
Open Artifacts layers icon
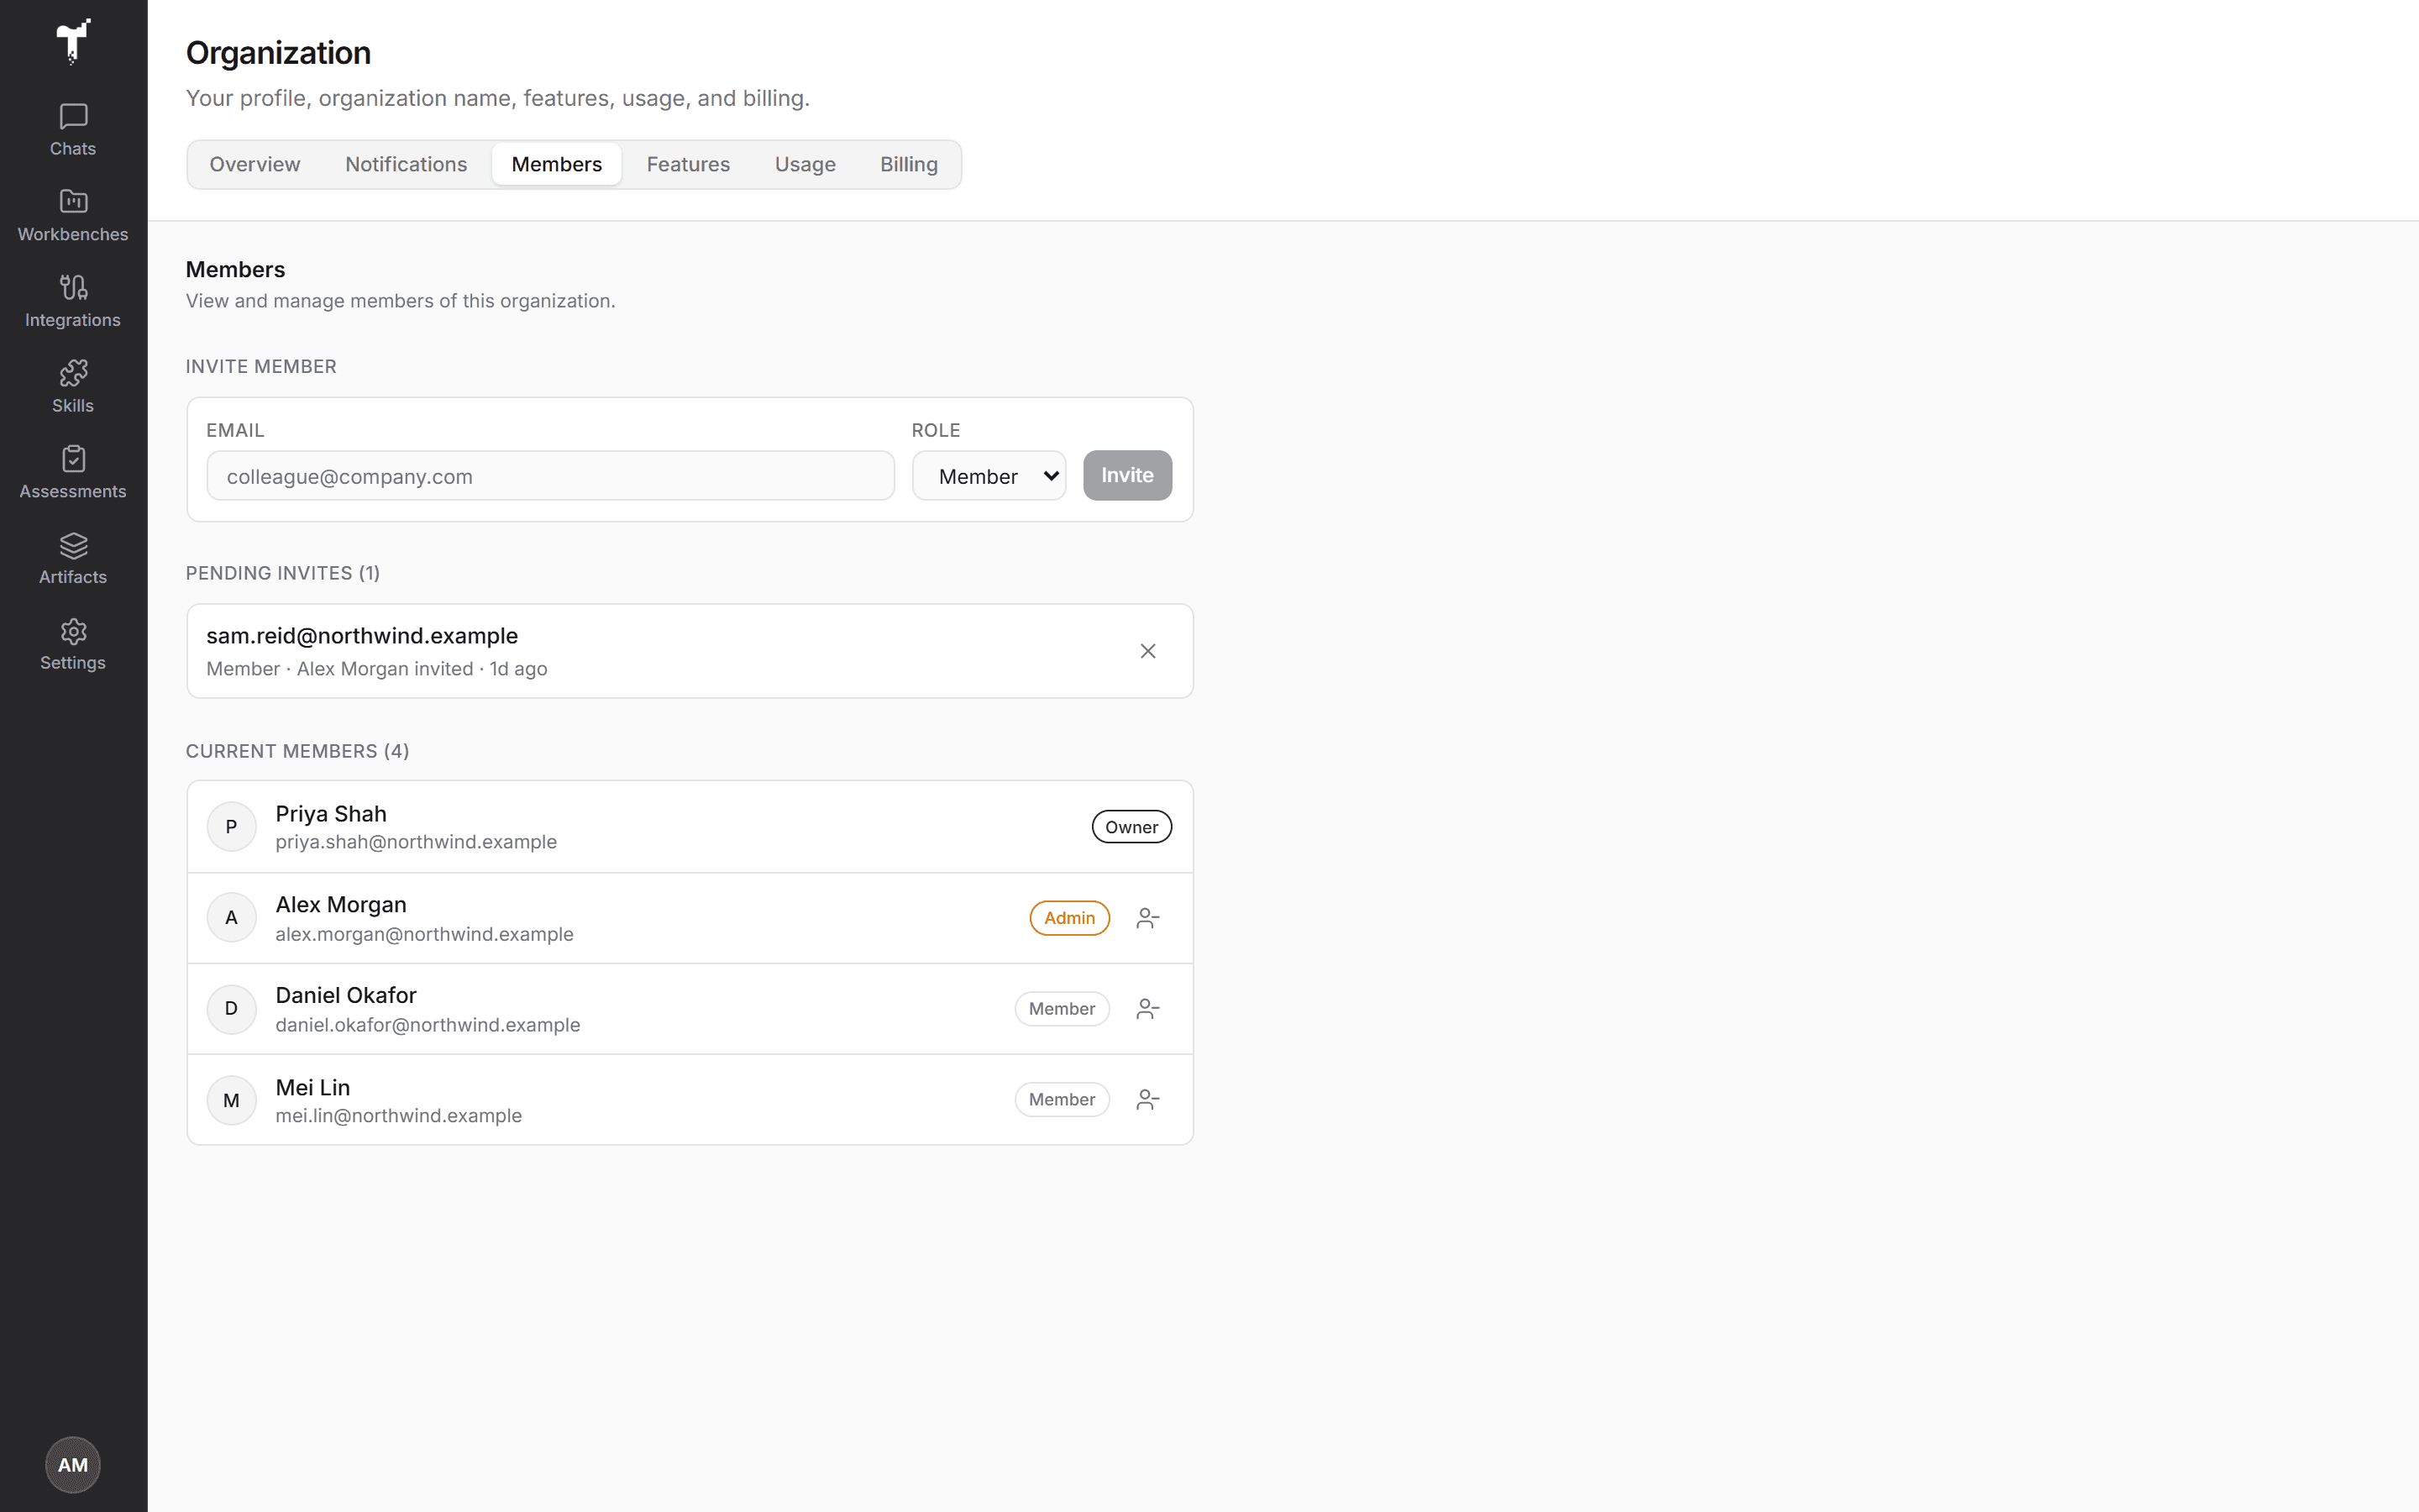pos(73,559)
